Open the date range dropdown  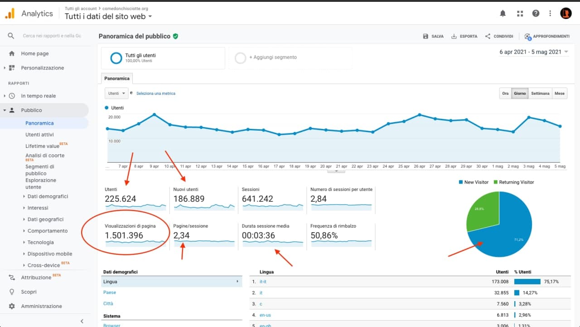[534, 52]
